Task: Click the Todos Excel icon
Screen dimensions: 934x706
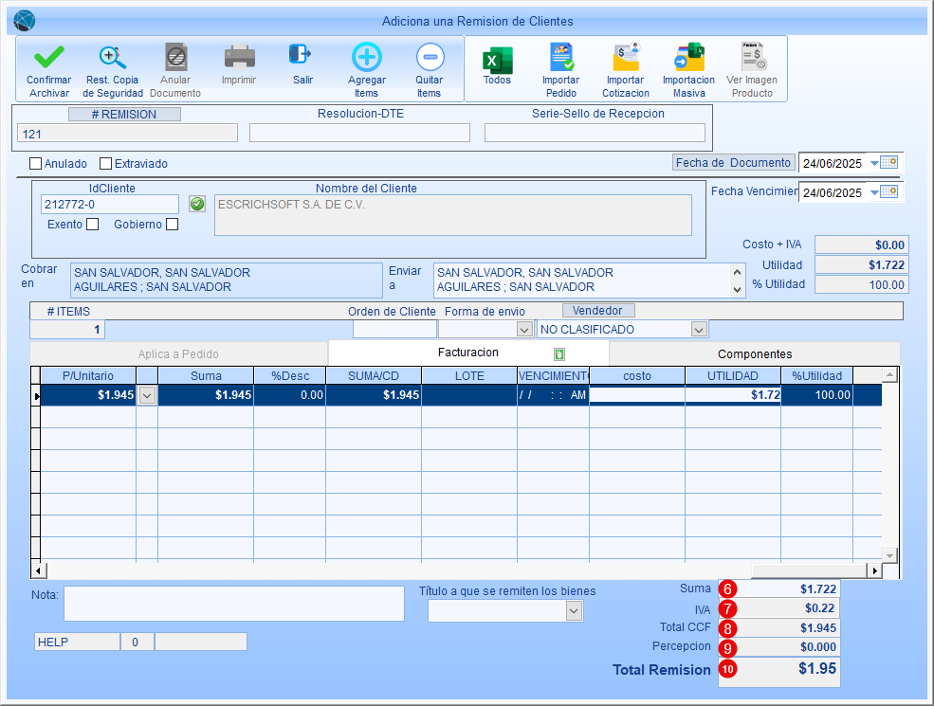Action: tap(497, 61)
